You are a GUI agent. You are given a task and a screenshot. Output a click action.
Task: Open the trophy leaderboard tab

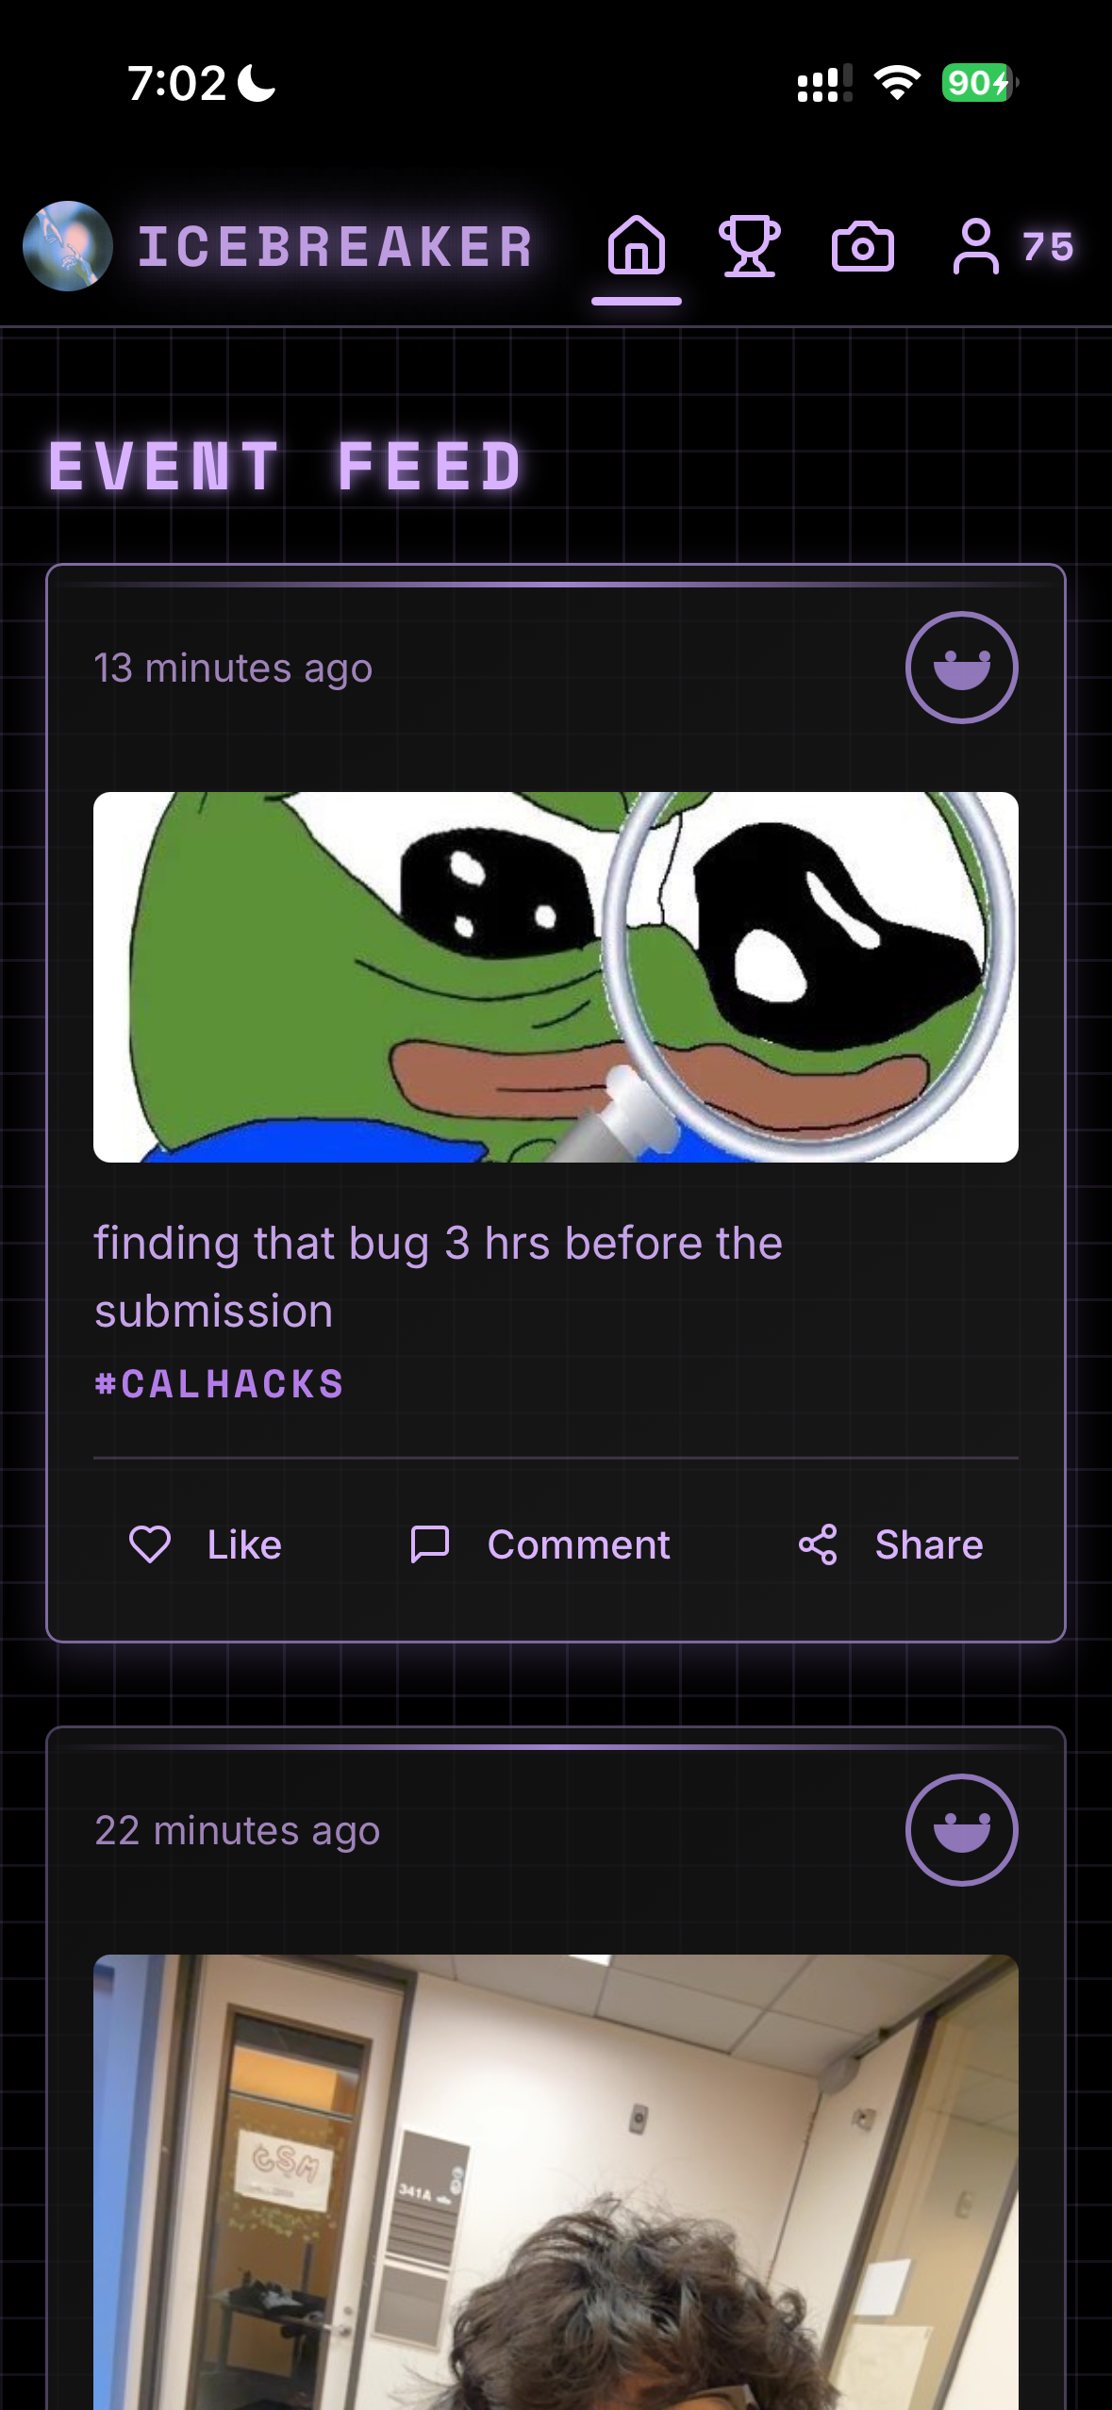(750, 246)
